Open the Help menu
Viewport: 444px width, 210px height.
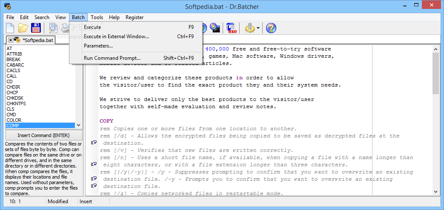coord(114,17)
